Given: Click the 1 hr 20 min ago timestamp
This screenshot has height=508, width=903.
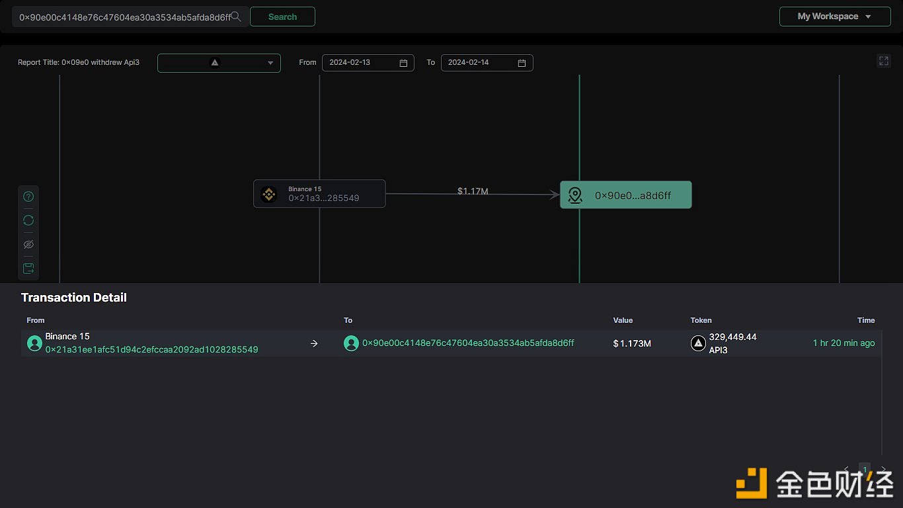Looking at the screenshot, I should point(844,343).
